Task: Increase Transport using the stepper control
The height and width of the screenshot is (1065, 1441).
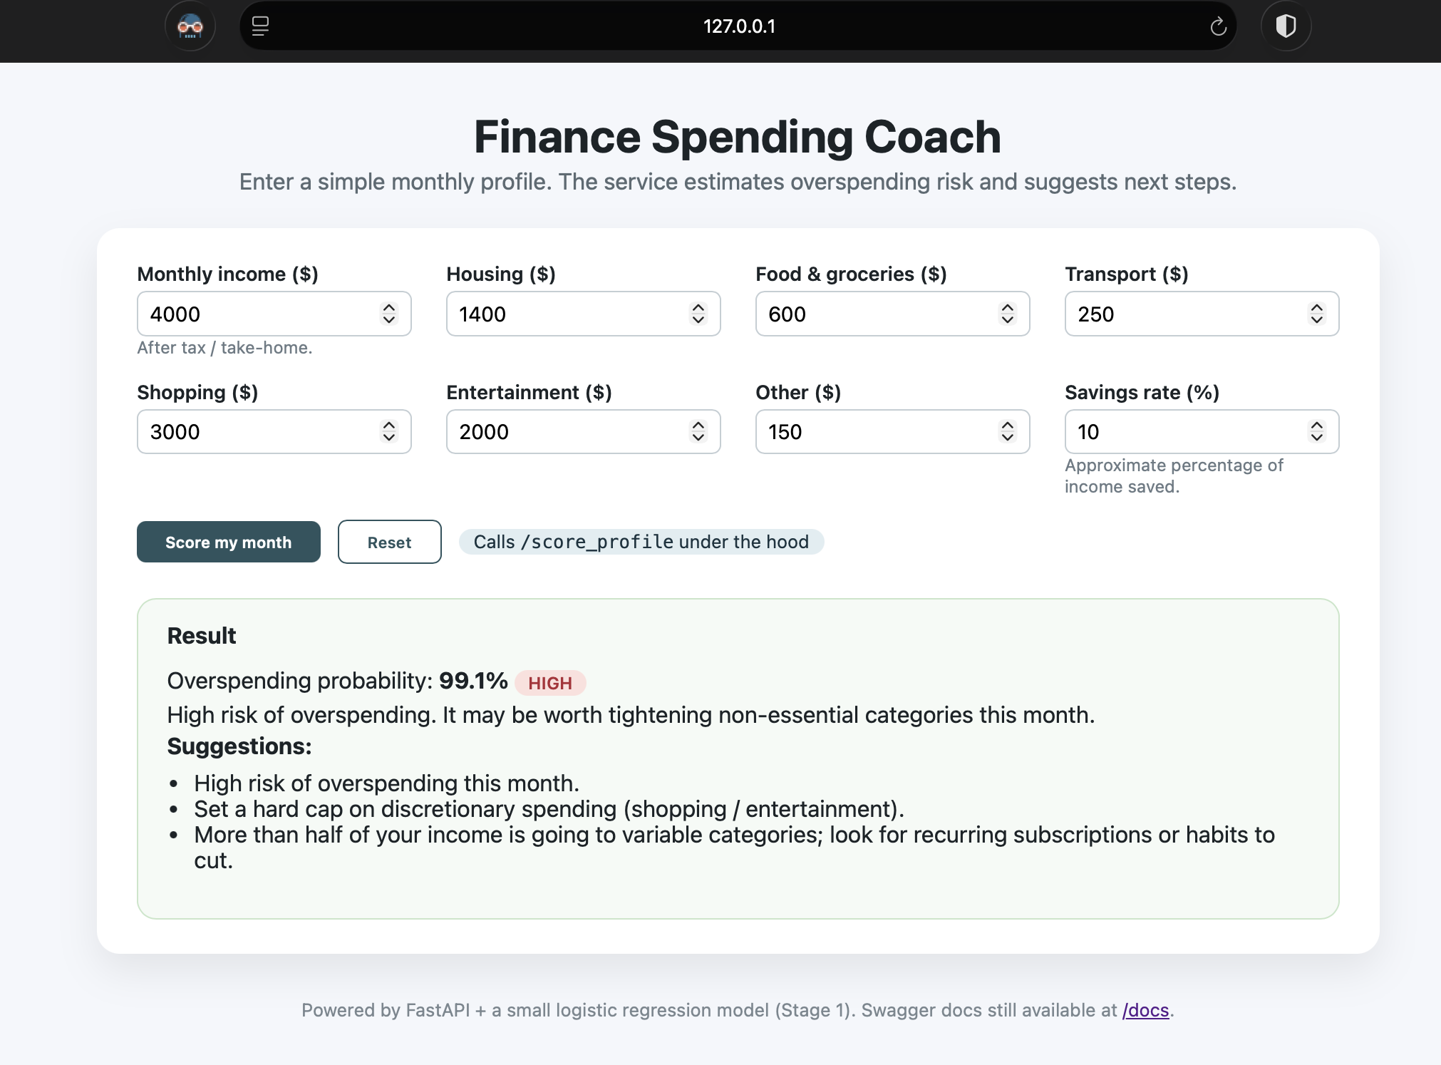Action: click(1316, 308)
